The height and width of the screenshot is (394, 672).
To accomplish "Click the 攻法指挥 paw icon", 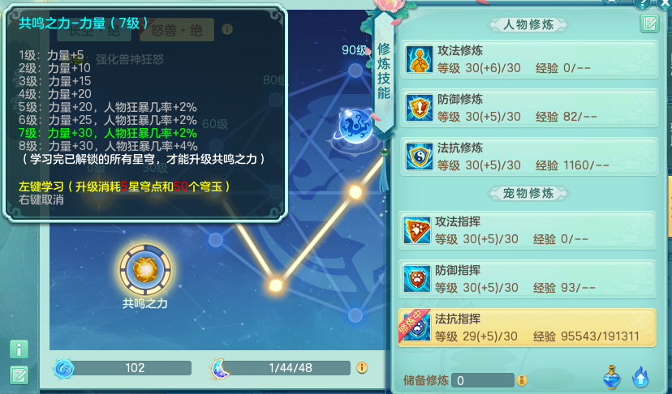I will tap(417, 230).
